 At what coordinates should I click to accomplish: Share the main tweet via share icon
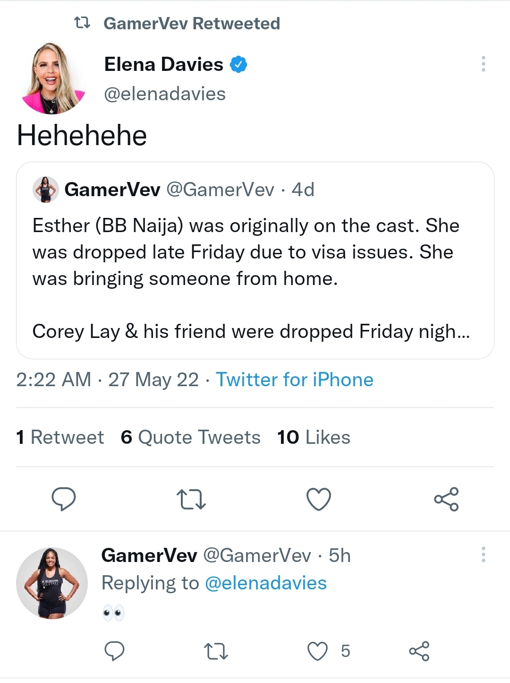click(x=446, y=499)
